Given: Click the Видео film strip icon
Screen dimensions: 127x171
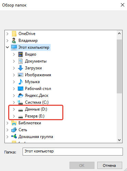Looking at the screenshot, I should click(21, 54).
